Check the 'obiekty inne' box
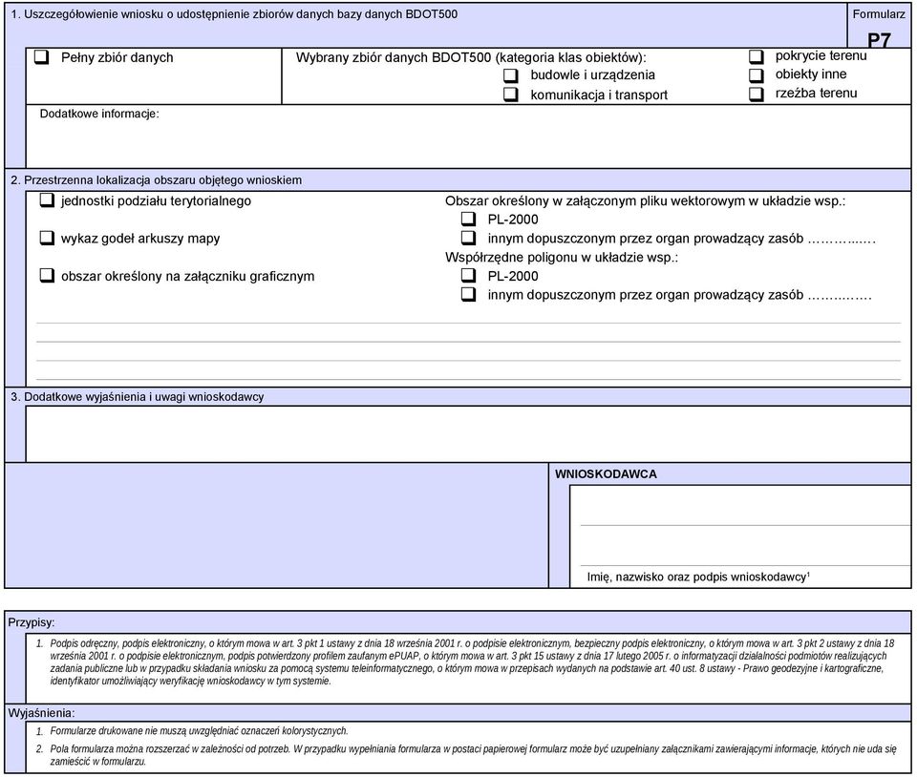The image size is (917, 777). point(757,75)
